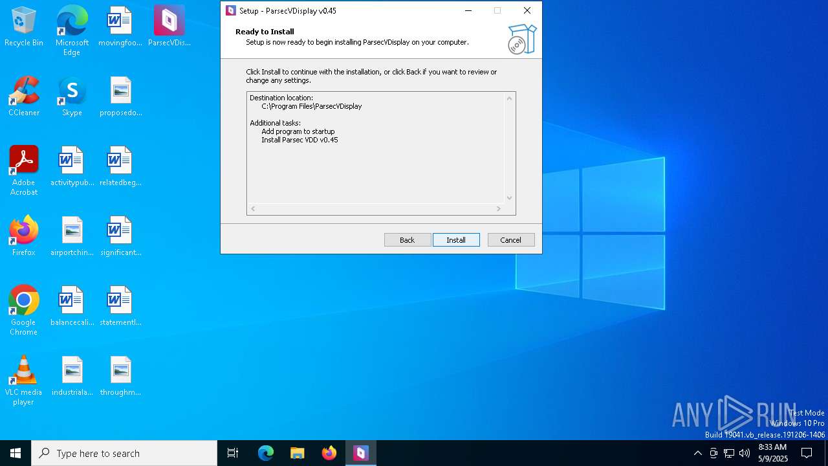828x466 pixels.
Task: Click the Back button in setup
Action: [408, 239]
